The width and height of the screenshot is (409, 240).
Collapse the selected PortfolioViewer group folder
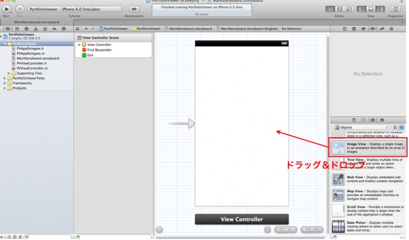pyautogui.click(x=5, y=44)
